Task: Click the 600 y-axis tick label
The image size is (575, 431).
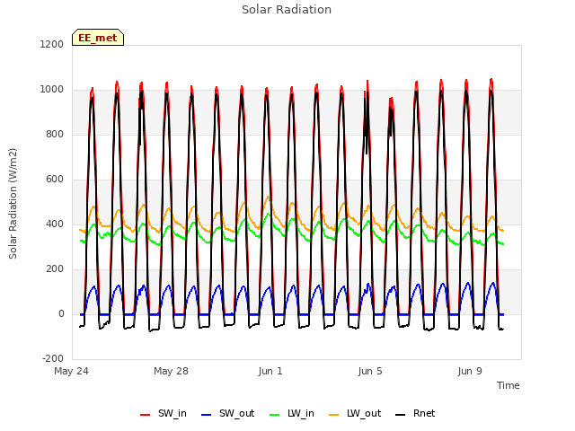Action: (x=55, y=180)
